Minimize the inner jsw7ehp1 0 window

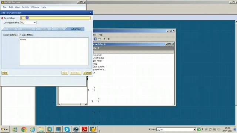click(x=166, y=44)
